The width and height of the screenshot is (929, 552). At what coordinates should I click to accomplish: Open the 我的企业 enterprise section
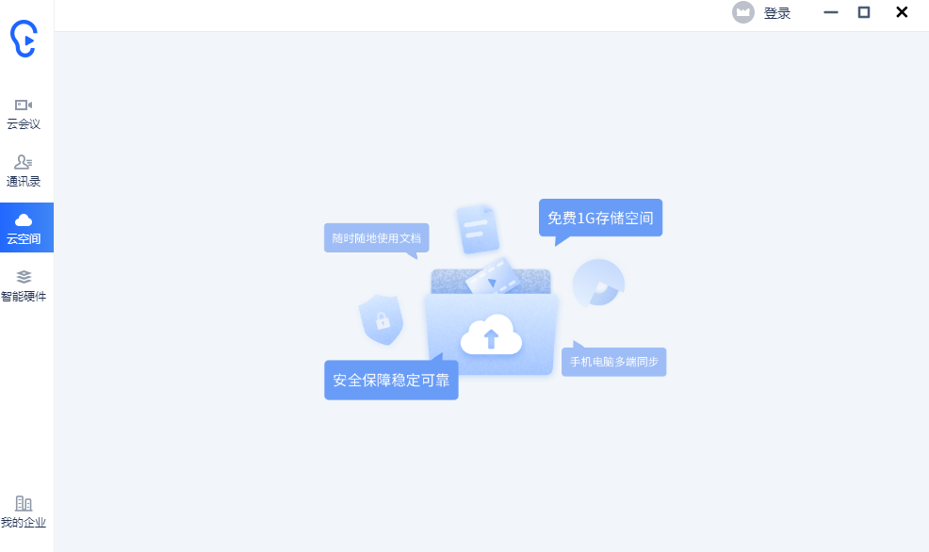pos(24,511)
